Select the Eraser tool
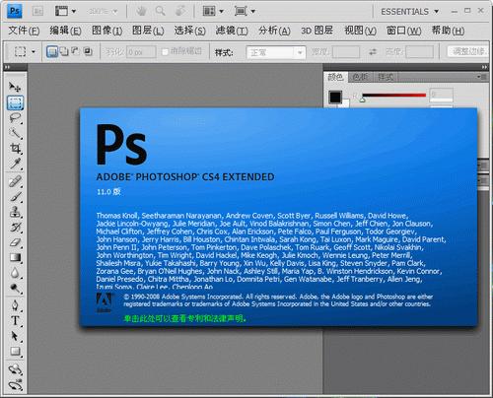 (x=15, y=242)
